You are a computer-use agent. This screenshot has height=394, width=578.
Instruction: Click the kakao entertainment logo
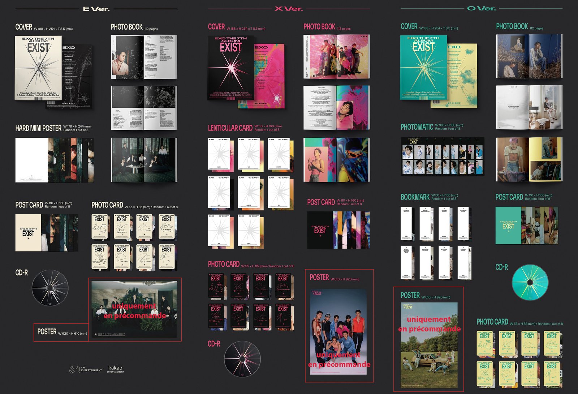point(116,369)
